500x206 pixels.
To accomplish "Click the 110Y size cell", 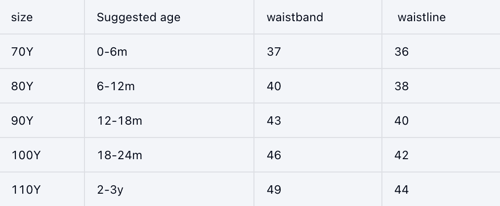I will coord(25,189).
